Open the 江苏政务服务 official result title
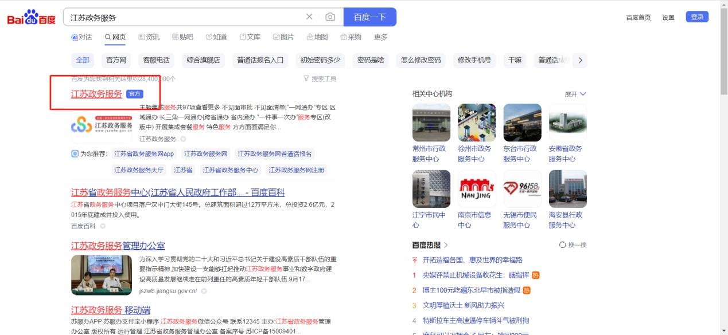The height and width of the screenshot is (335, 728). tap(96, 94)
